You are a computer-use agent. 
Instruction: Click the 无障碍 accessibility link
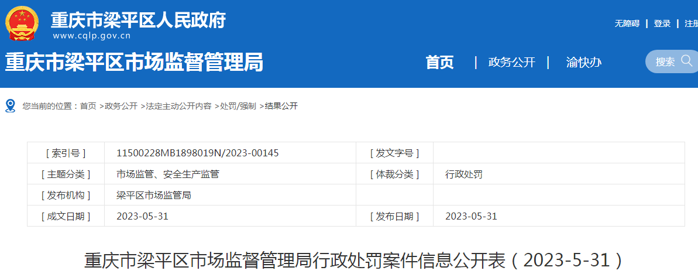(627, 24)
